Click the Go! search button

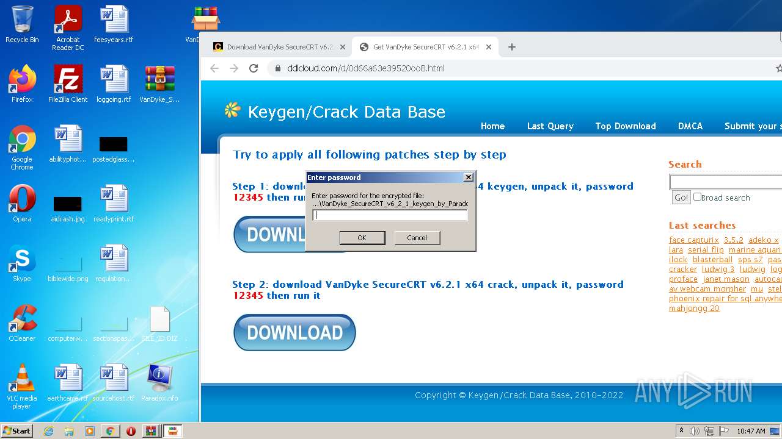coord(681,198)
